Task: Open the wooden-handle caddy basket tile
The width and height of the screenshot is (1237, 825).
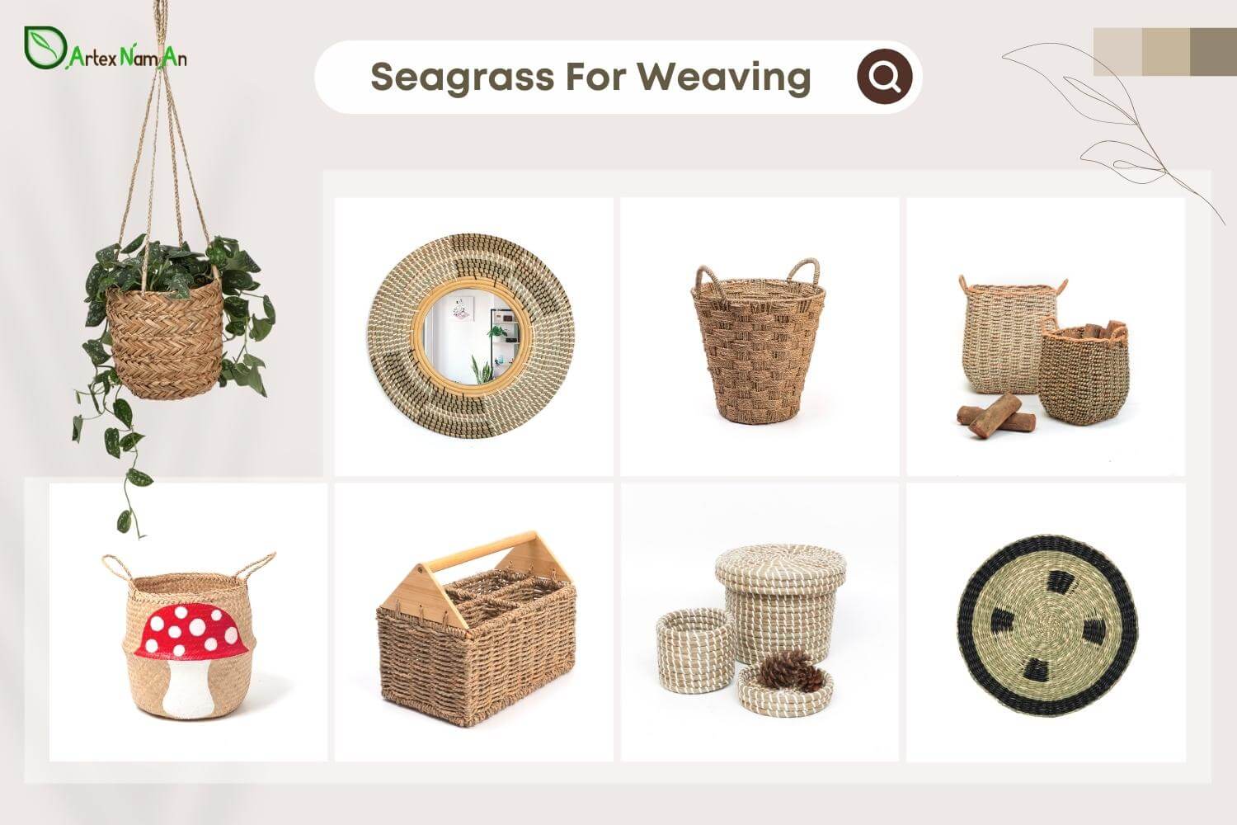Action: (473, 622)
